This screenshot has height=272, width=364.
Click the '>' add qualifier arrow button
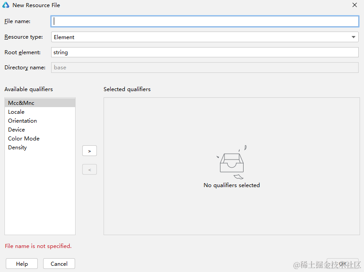pyautogui.click(x=89, y=151)
